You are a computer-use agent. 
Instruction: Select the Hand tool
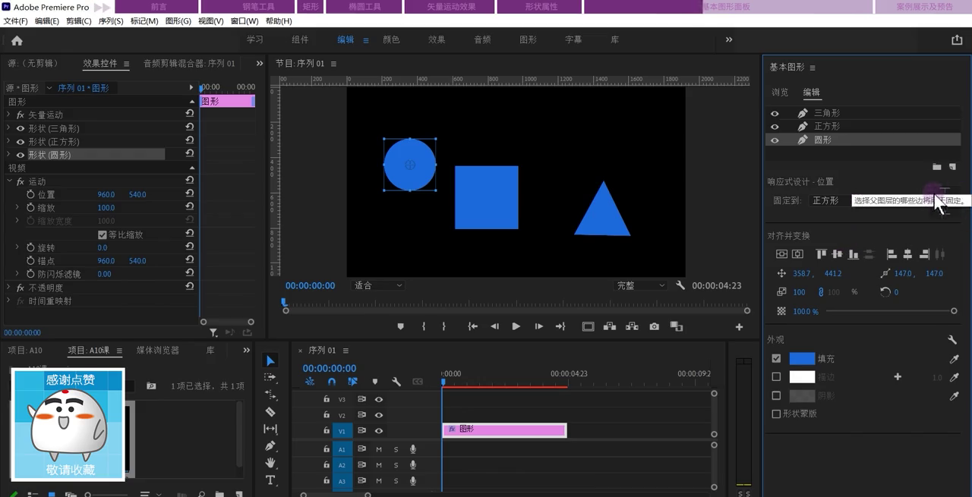pos(270,463)
